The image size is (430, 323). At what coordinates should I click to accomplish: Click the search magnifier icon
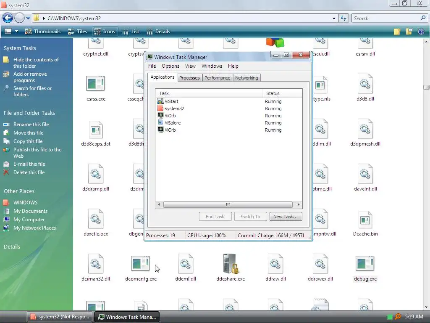[423, 18]
